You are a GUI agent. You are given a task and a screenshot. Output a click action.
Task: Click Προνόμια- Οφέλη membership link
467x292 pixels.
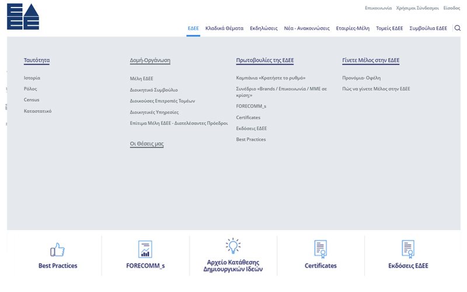pyautogui.click(x=361, y=78)
